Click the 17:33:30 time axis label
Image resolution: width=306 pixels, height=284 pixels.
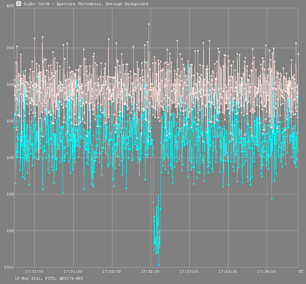[228, 272]
